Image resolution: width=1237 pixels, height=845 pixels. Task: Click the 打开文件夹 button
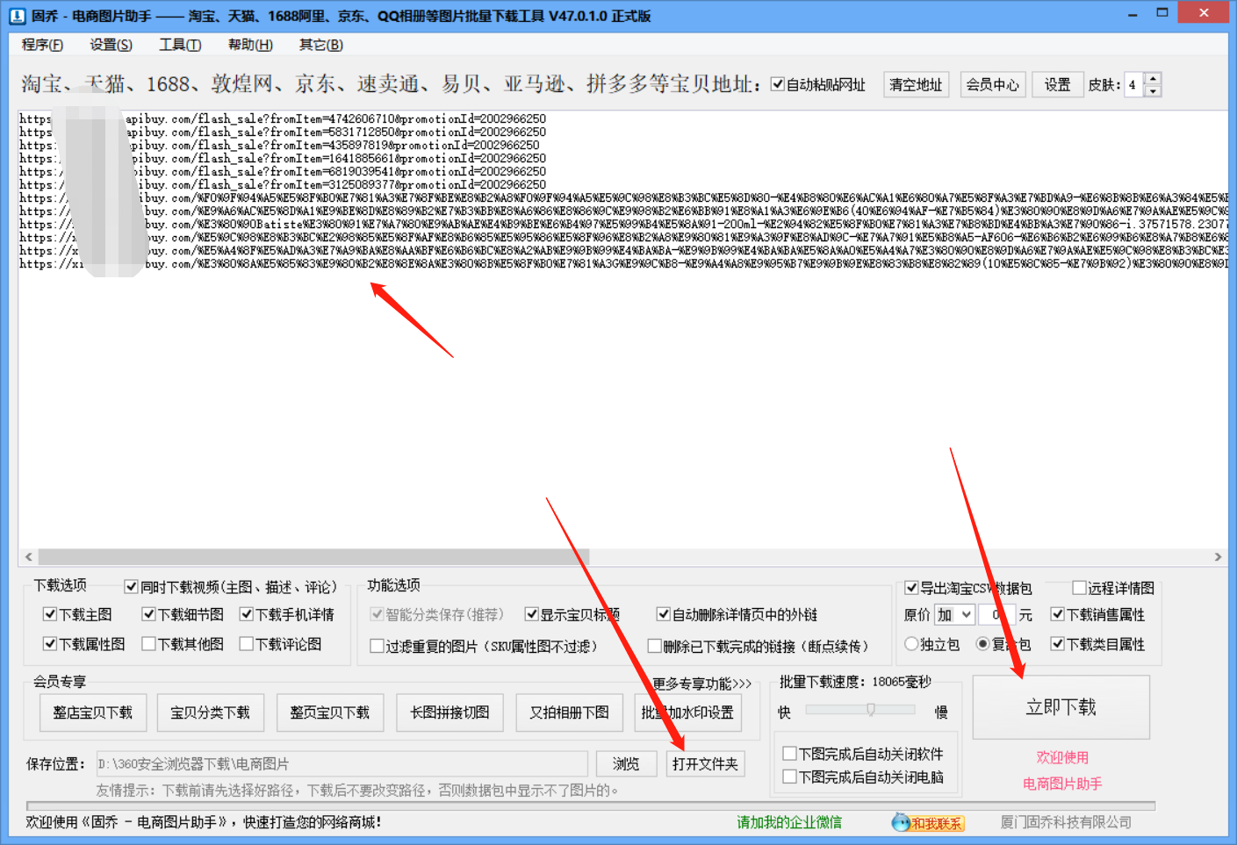[x=705, y=764]
